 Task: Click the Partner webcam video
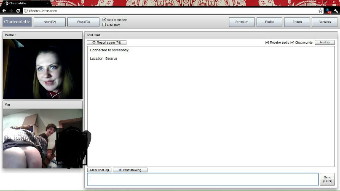click(x=43, y=69)
